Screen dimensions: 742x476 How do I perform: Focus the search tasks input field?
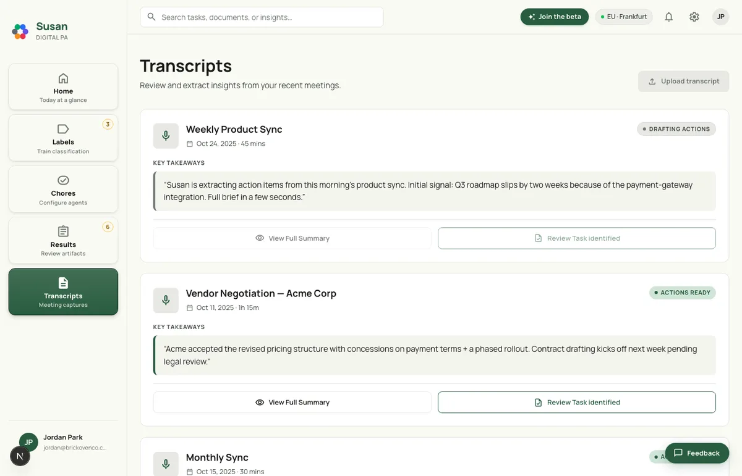(262, 17)
